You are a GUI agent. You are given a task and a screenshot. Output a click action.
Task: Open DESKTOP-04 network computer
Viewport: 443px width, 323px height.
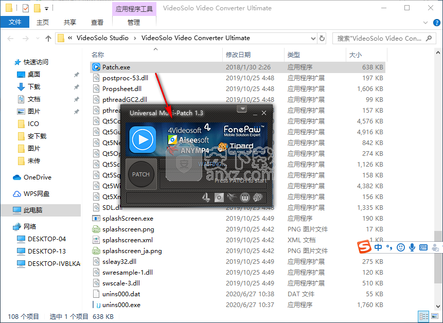click(x=47, y=239)
